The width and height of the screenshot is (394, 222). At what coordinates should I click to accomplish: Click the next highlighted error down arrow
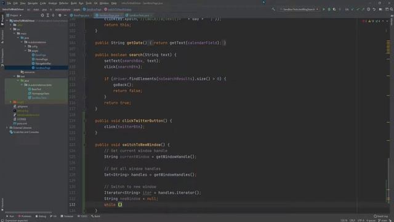(387, 21)
